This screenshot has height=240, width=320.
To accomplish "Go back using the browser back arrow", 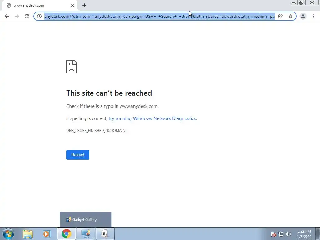I will 7,16.
